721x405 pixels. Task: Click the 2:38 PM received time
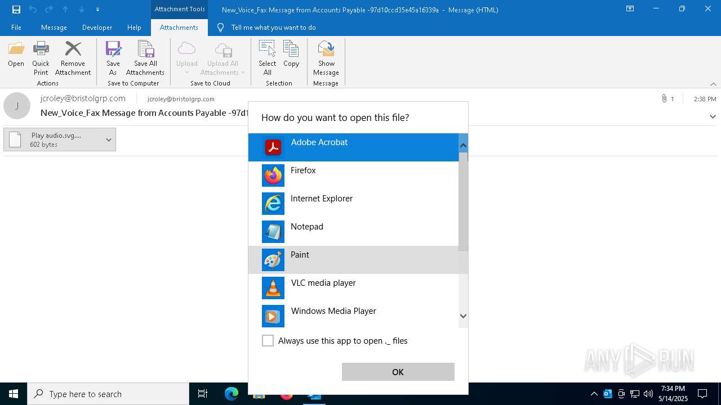[705, 99]
